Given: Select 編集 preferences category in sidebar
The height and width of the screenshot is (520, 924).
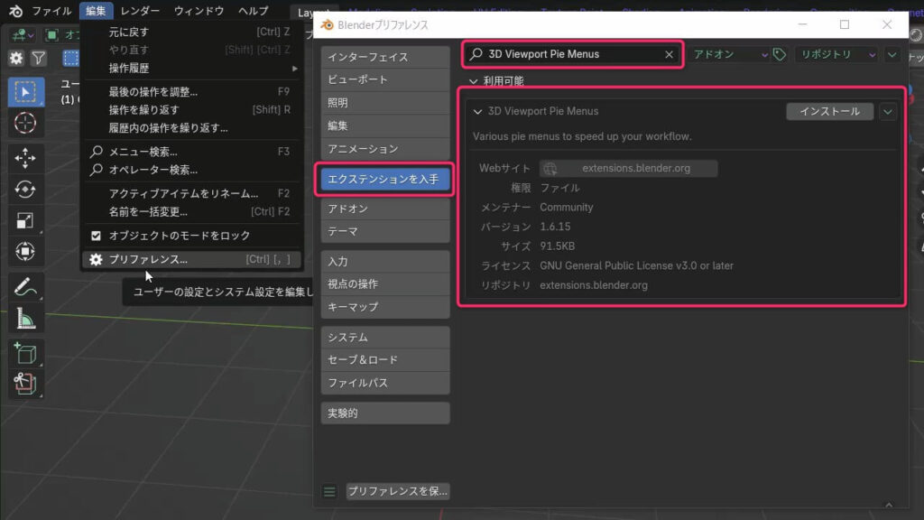Looking at the screenshot, I should [385, 125].
